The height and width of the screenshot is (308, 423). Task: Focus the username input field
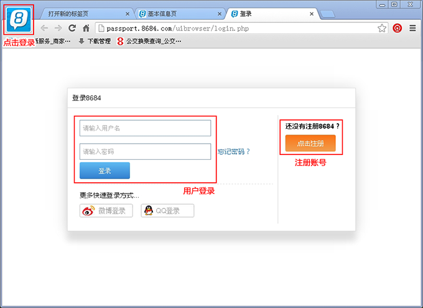pyautogui.click(x=145, y=128)
